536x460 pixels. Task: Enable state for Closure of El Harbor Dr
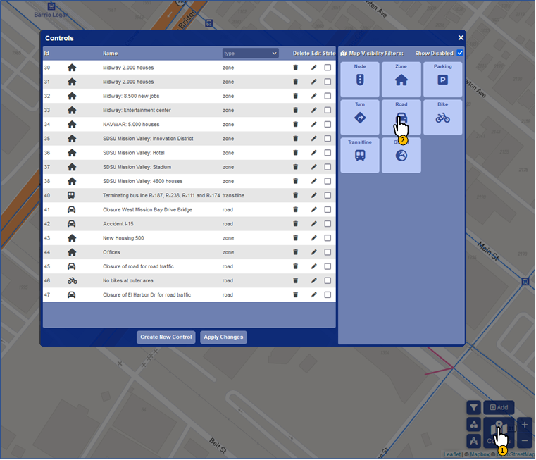click(x=328, y=294)
